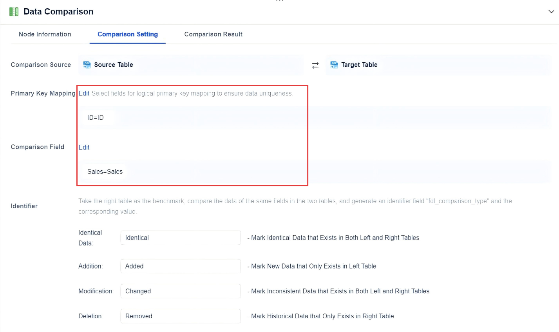
Task: Click the Comparison Field label
Action: pyautogui.click(x=38, y=147)
